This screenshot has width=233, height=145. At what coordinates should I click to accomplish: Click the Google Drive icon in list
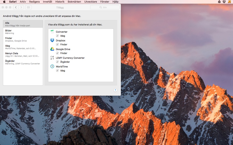pos(52,49)
